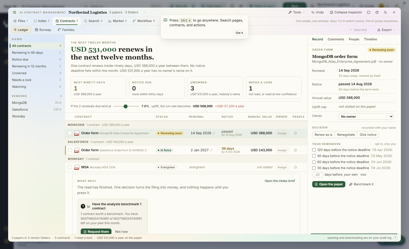The height and width of the screenshot is (249, 409).
Task: Select the MongoDB order form row checkbox
Action: [70, 133]
